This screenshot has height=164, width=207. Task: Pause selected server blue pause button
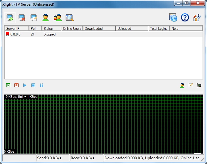point(41,85)
